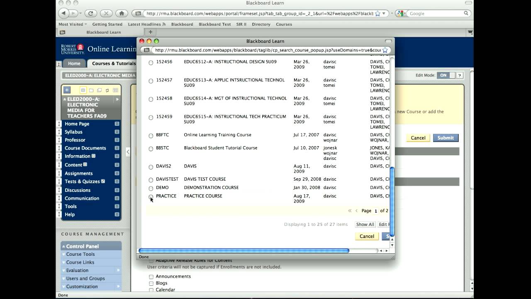Collapse the course menu side panel arrow
The image size is (531, 299).
click(128, 152)
